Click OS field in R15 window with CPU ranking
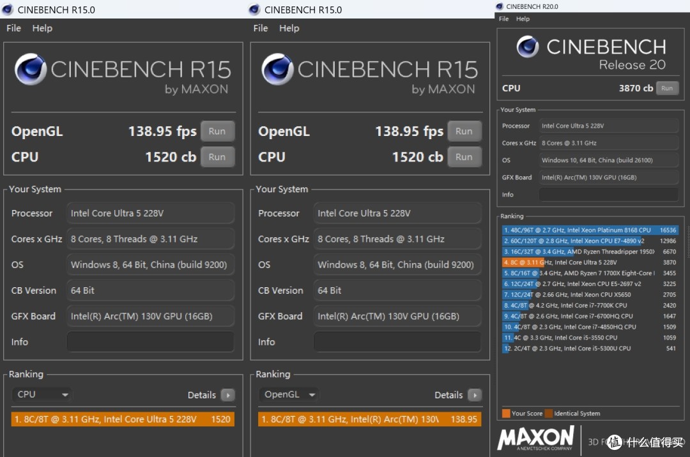 click(x=151, y=264)
